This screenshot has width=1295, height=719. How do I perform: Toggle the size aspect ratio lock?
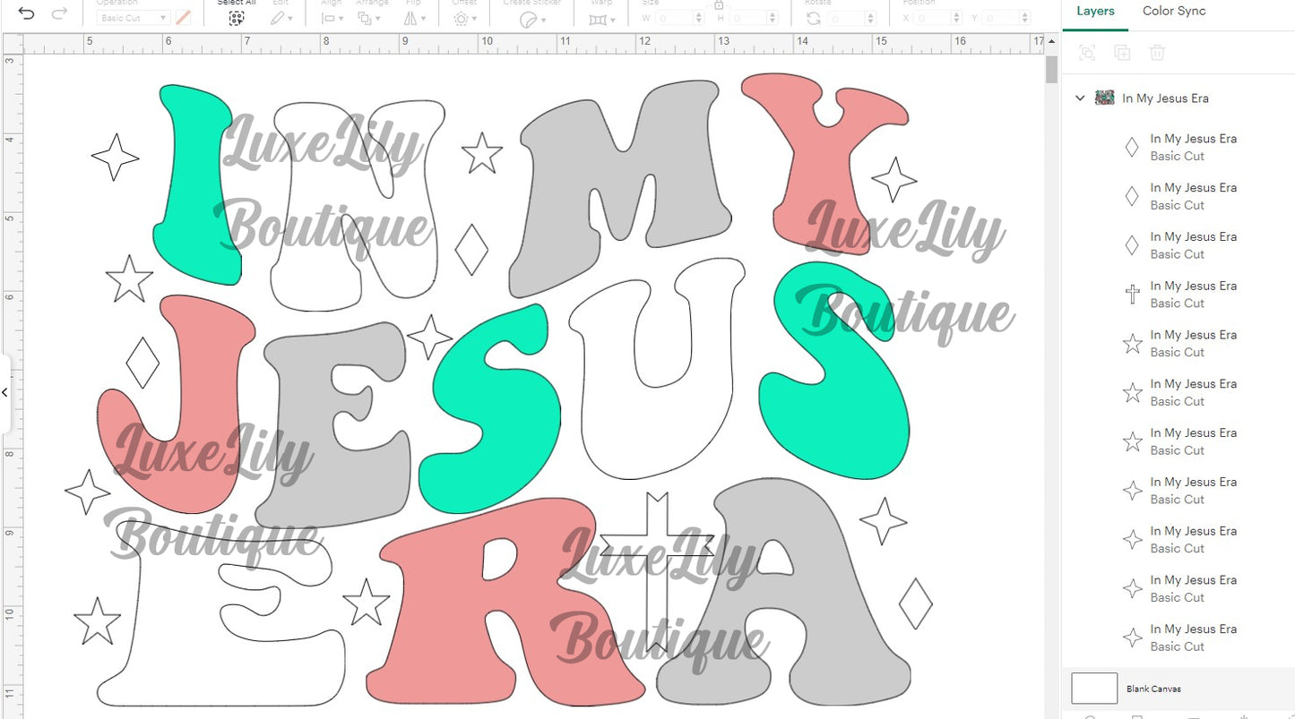[x=719, y=6]
